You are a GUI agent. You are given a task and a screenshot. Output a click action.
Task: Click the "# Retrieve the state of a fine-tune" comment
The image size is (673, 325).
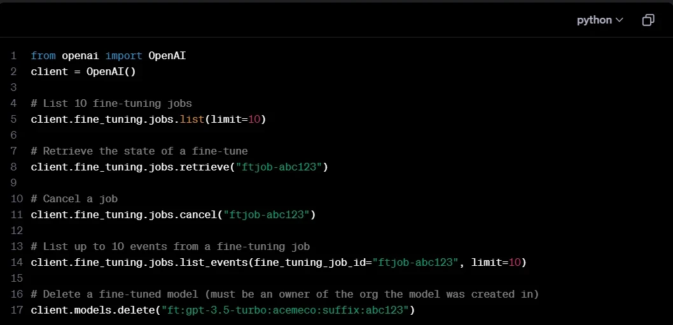point(139,151)
